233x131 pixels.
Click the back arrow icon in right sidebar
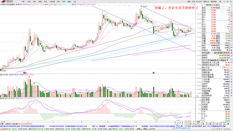pyautogui.click(x=232, y=5)
